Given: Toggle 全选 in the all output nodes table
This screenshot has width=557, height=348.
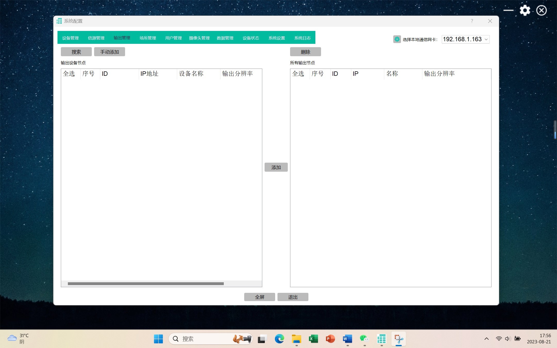Looking at the screenshot, I should [x=298, y=74].
